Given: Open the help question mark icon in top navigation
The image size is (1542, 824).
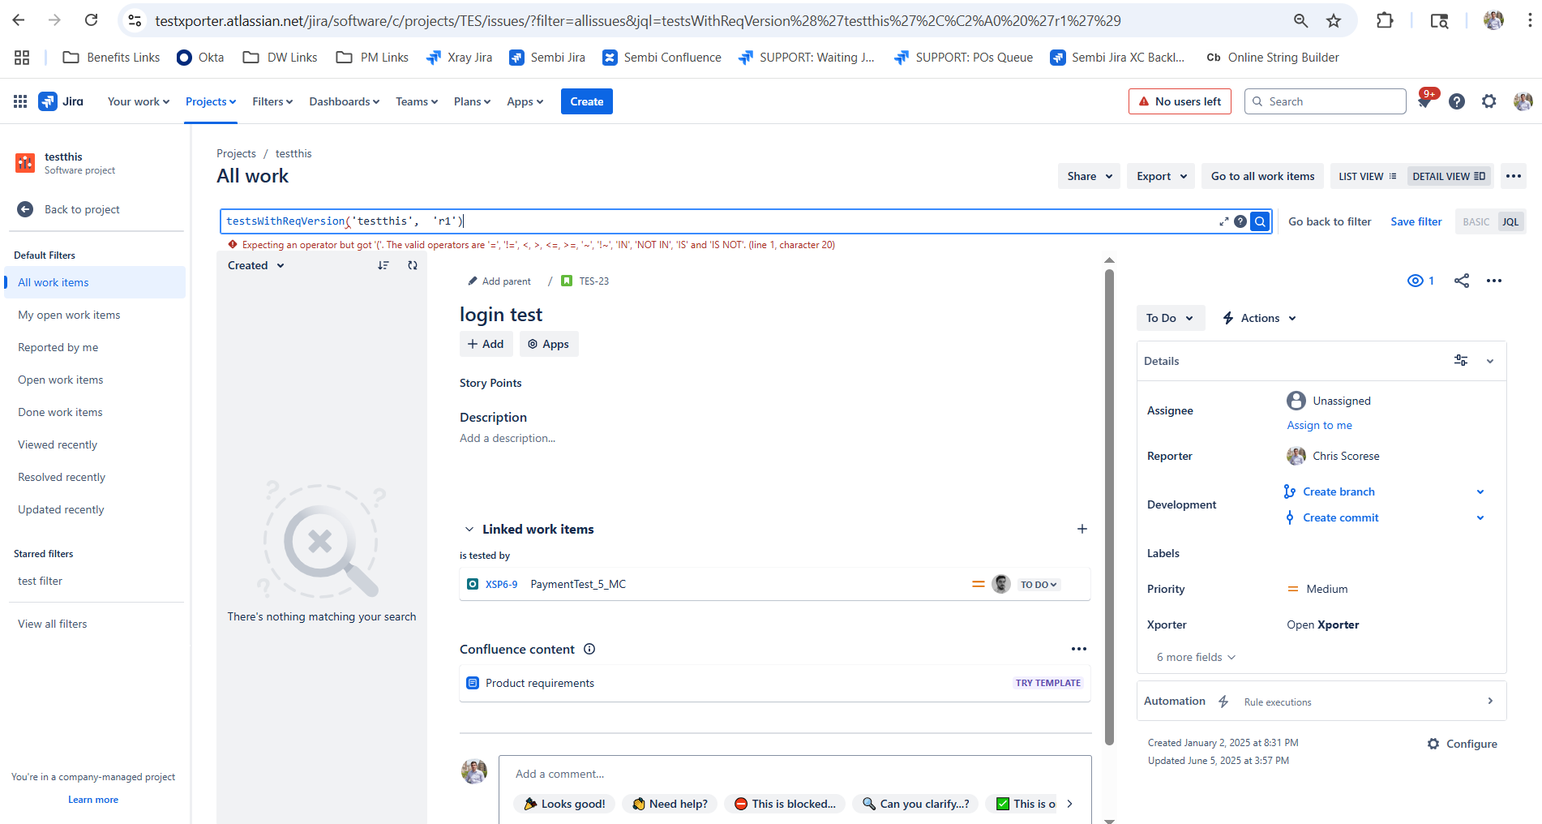Looking at the screenshot, I should [x=1457, y=101].
